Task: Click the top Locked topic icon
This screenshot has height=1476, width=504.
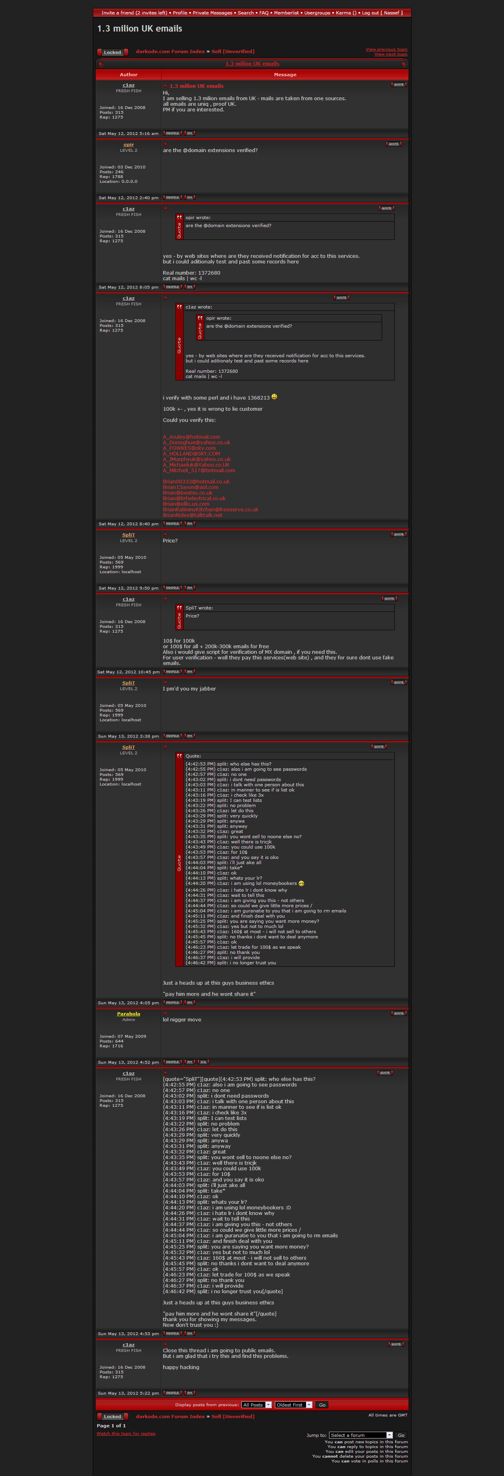Action: [x=112, y=52]
